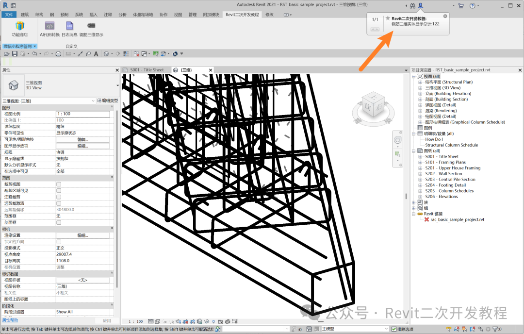
Task: Switch to the 注释 ribbon tab
Action: 108,15
